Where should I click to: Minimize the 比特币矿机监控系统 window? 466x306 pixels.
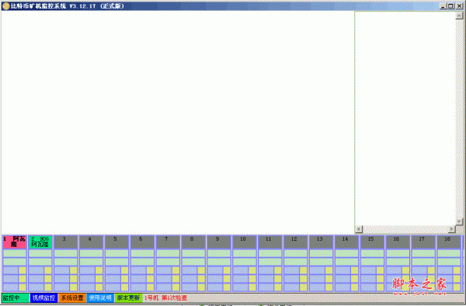[443, 6]
